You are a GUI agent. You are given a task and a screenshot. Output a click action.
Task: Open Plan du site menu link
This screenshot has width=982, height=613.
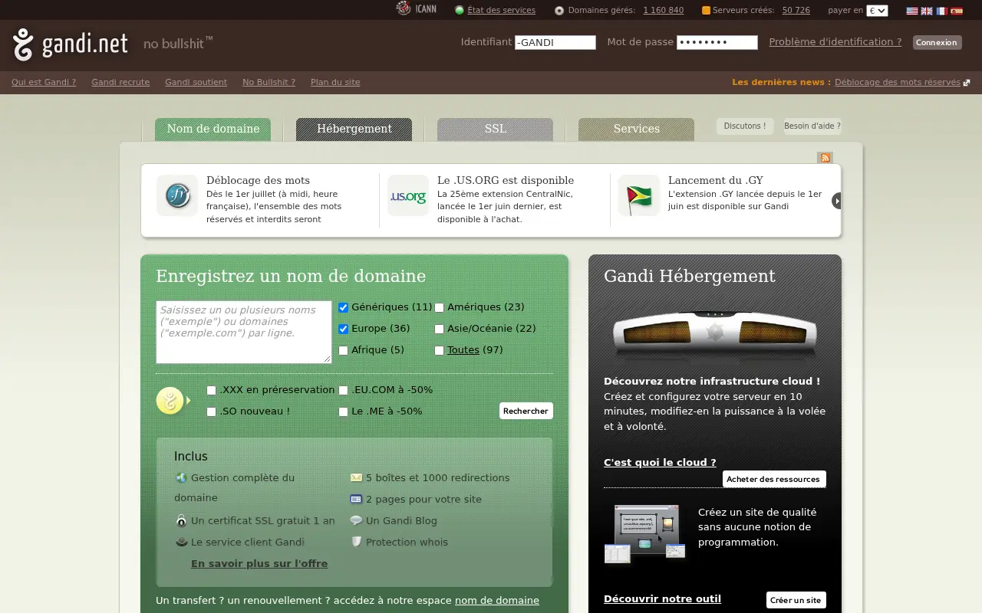click(x=335, y=82)
